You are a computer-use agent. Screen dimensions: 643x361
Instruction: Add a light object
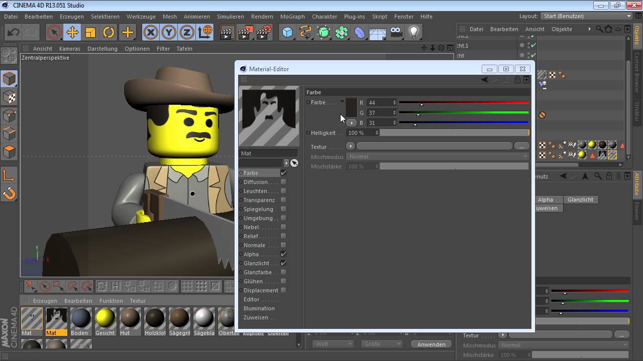(x=414, y=33)
